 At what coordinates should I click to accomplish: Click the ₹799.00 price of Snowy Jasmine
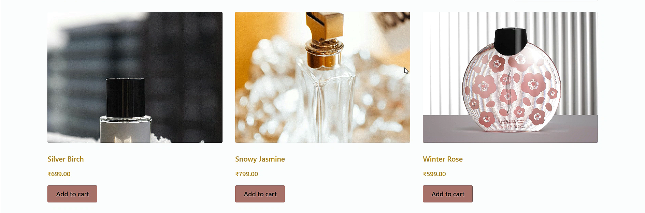(x=247, y=174)
